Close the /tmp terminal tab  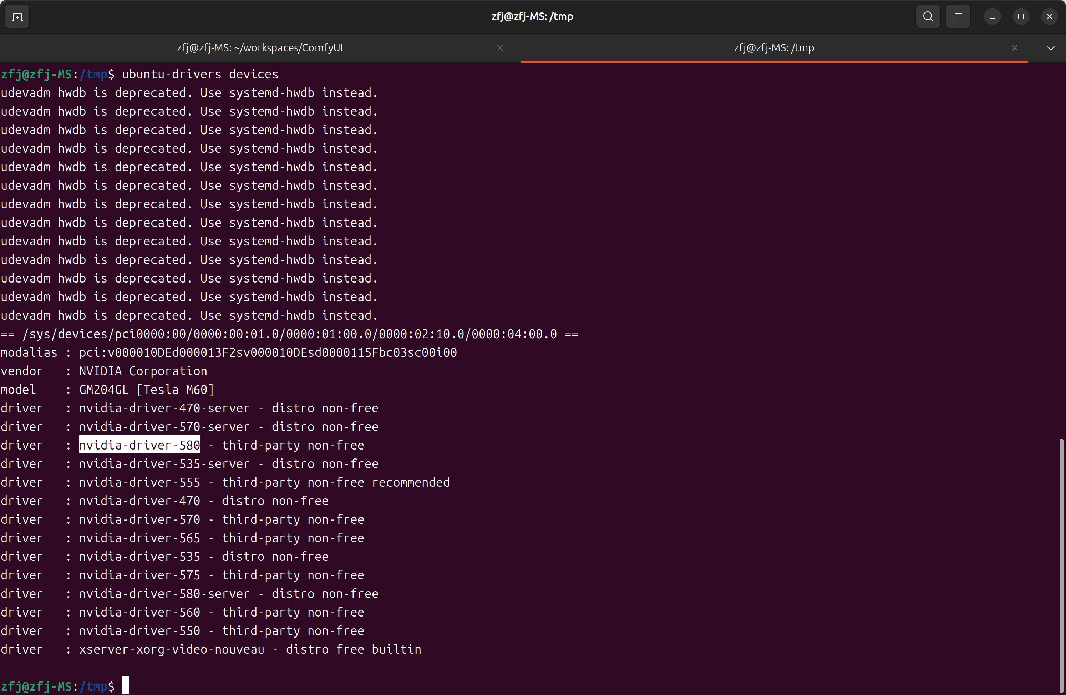coord(1015,48)
